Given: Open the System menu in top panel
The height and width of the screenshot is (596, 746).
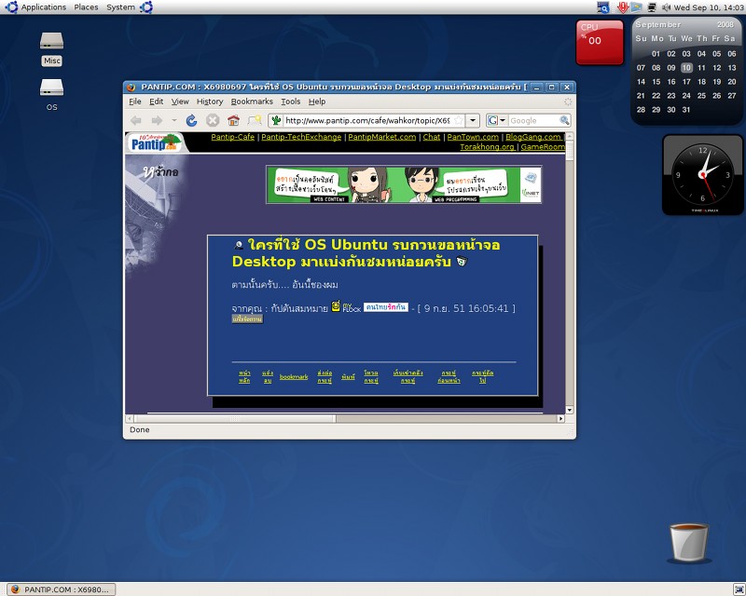Looking at the screenshot, I should point(120,7).
